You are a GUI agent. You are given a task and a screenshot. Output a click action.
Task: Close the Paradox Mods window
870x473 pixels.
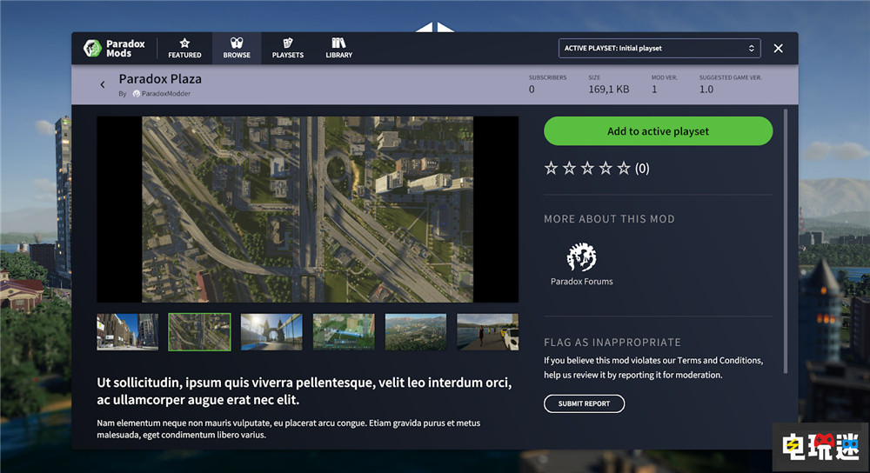tap(779, 49)
